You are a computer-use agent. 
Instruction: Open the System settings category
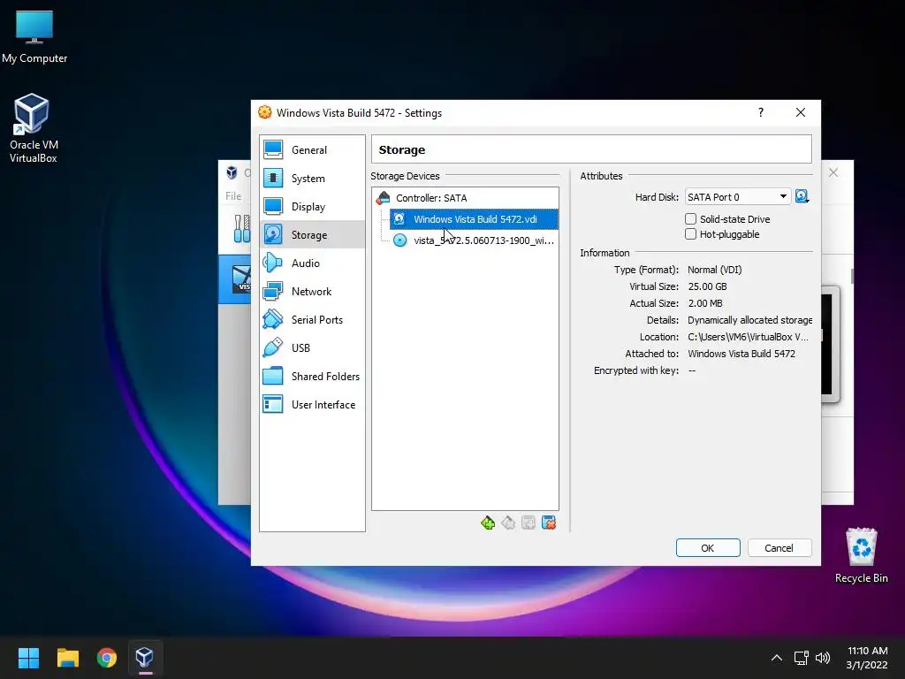pos(312,179)
